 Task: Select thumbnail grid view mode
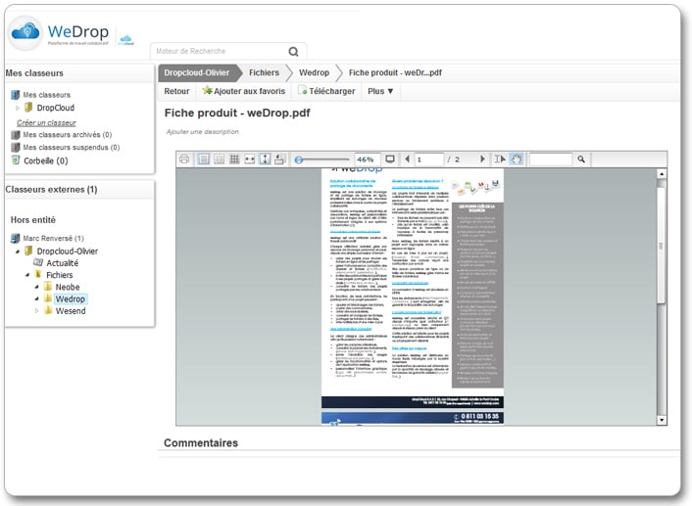click(234, 160)
